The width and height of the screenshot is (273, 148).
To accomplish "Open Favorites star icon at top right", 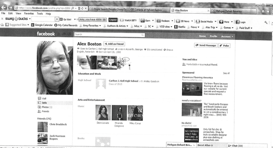I will 268,12.
